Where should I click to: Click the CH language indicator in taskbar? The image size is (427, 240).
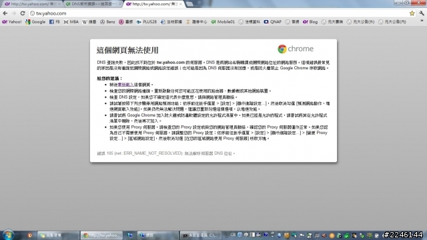click(233, 235)
